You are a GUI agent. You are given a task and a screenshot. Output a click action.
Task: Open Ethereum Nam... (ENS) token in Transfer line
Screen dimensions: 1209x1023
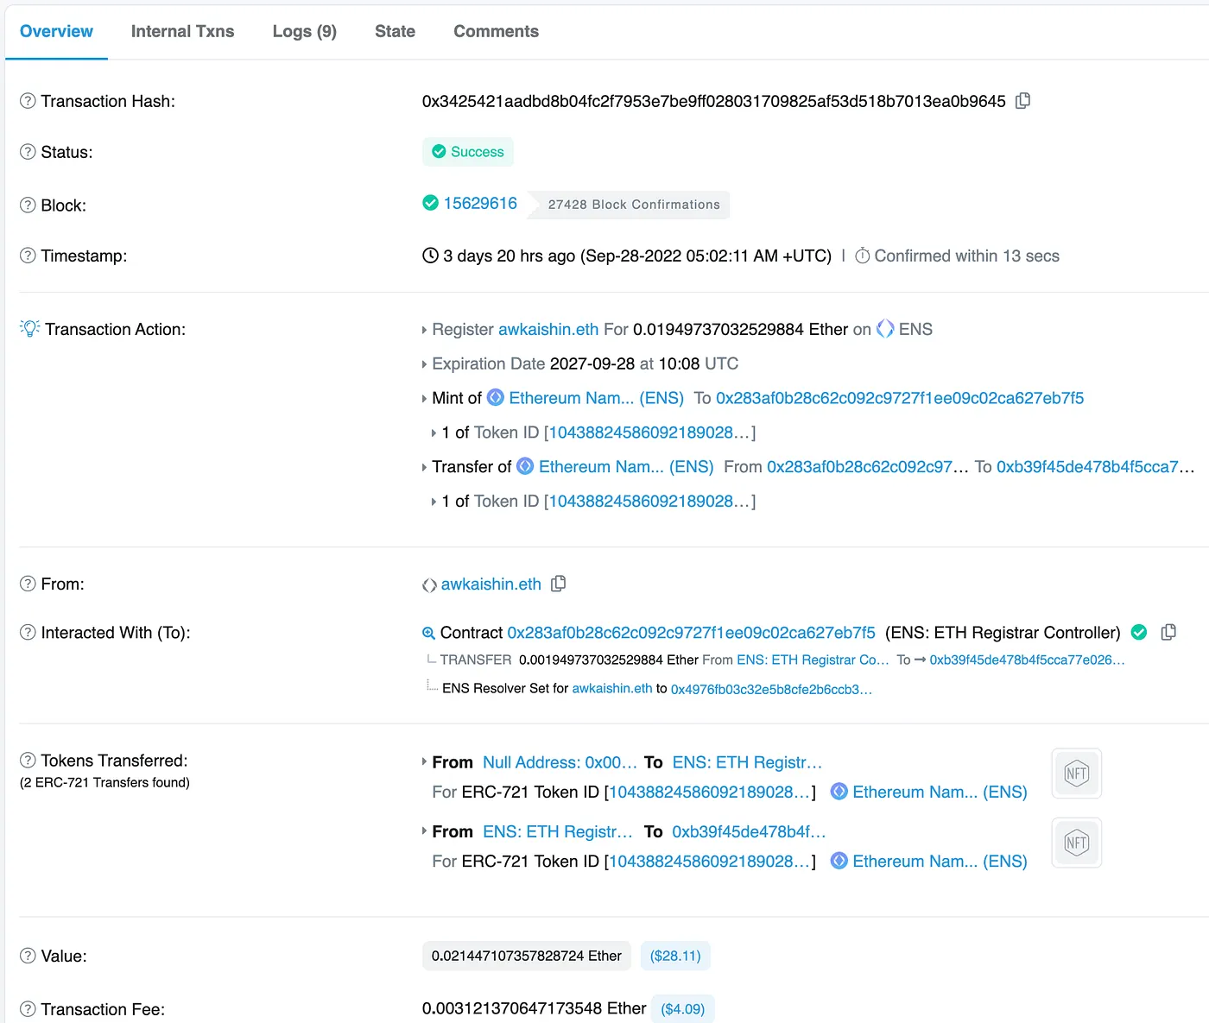coord(626,467)
